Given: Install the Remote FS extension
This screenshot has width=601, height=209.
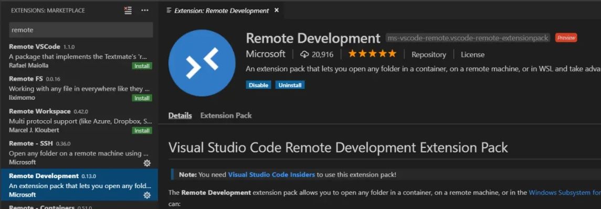Looking at the screenshot, I should 142,98.
